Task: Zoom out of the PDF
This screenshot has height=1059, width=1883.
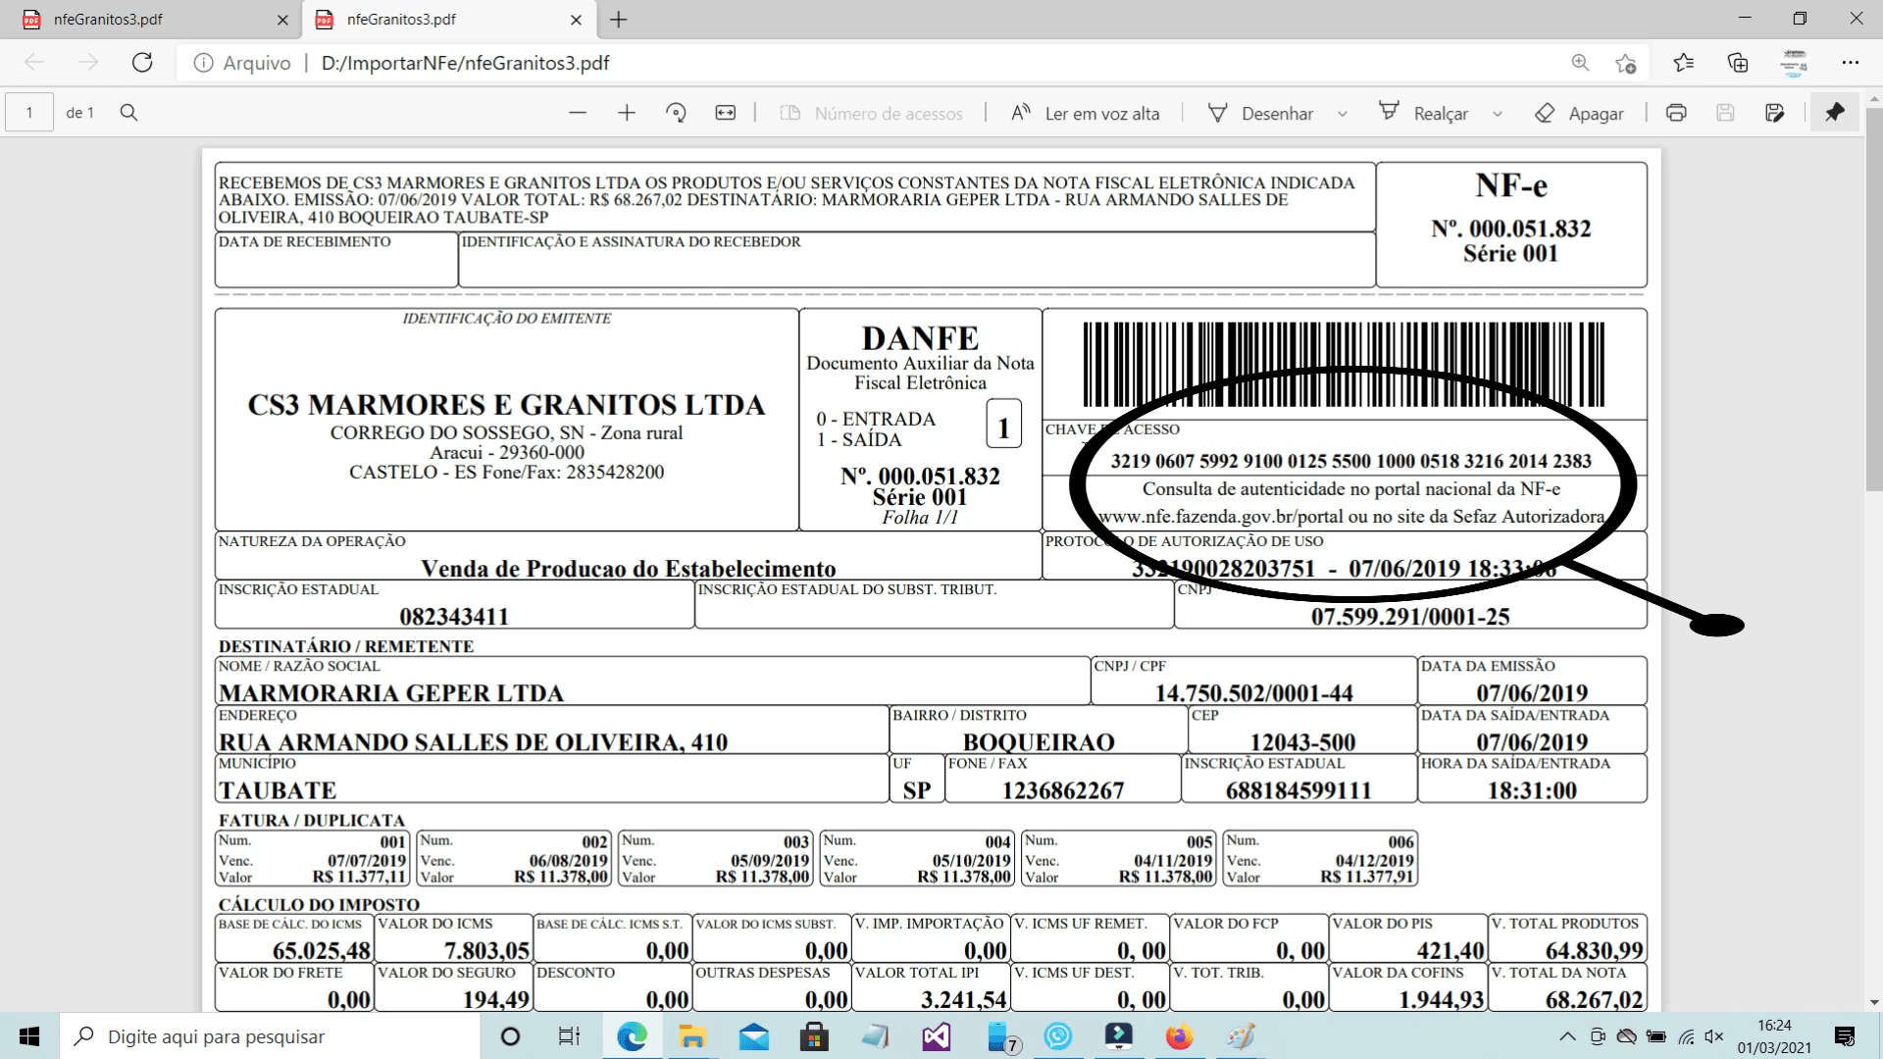Action: tap(578, 113)
